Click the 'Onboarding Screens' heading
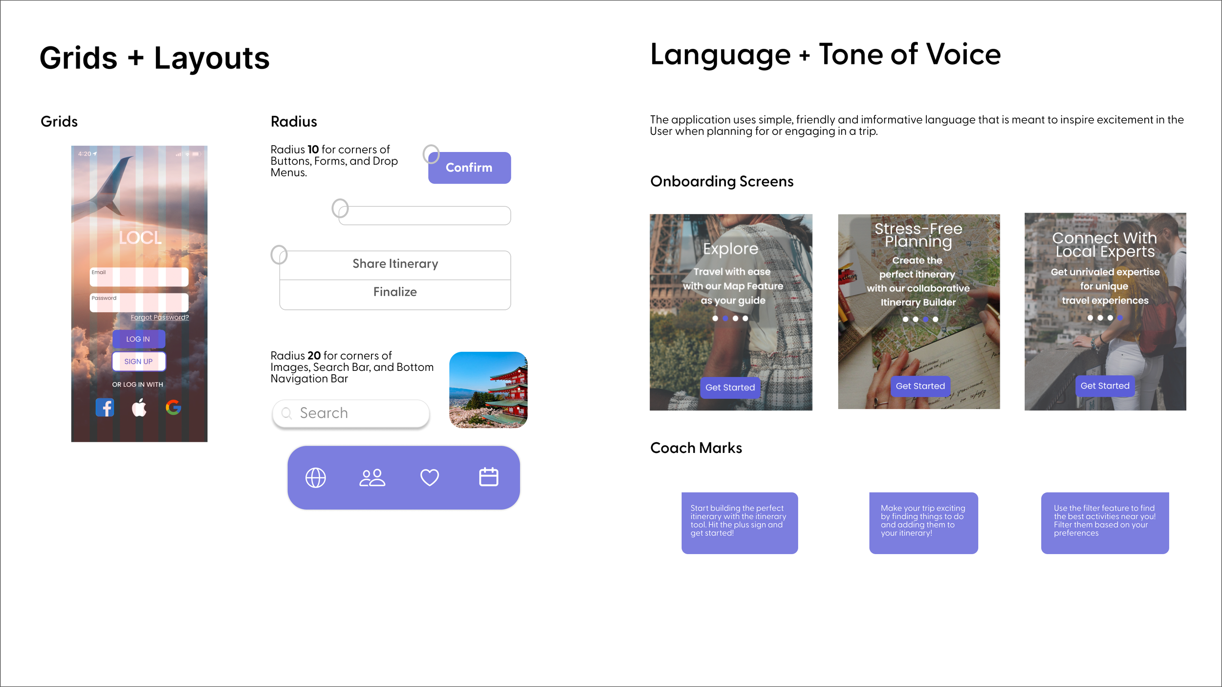 click(x=721, y=181)
